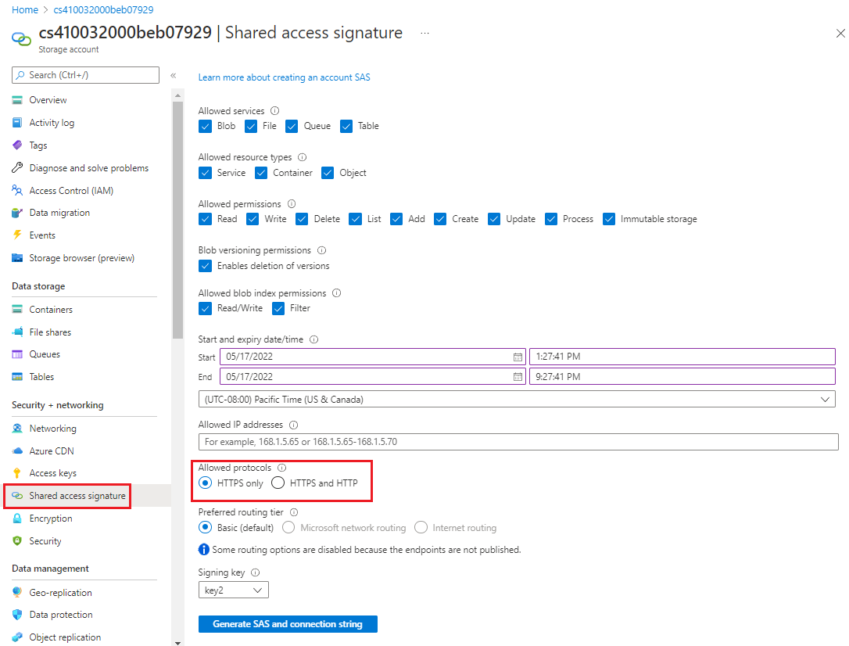Viewport: 849px width, 646px height.
Task: Click the cs410032000beb07929 breadcrumb link
Action: point(103,9)
